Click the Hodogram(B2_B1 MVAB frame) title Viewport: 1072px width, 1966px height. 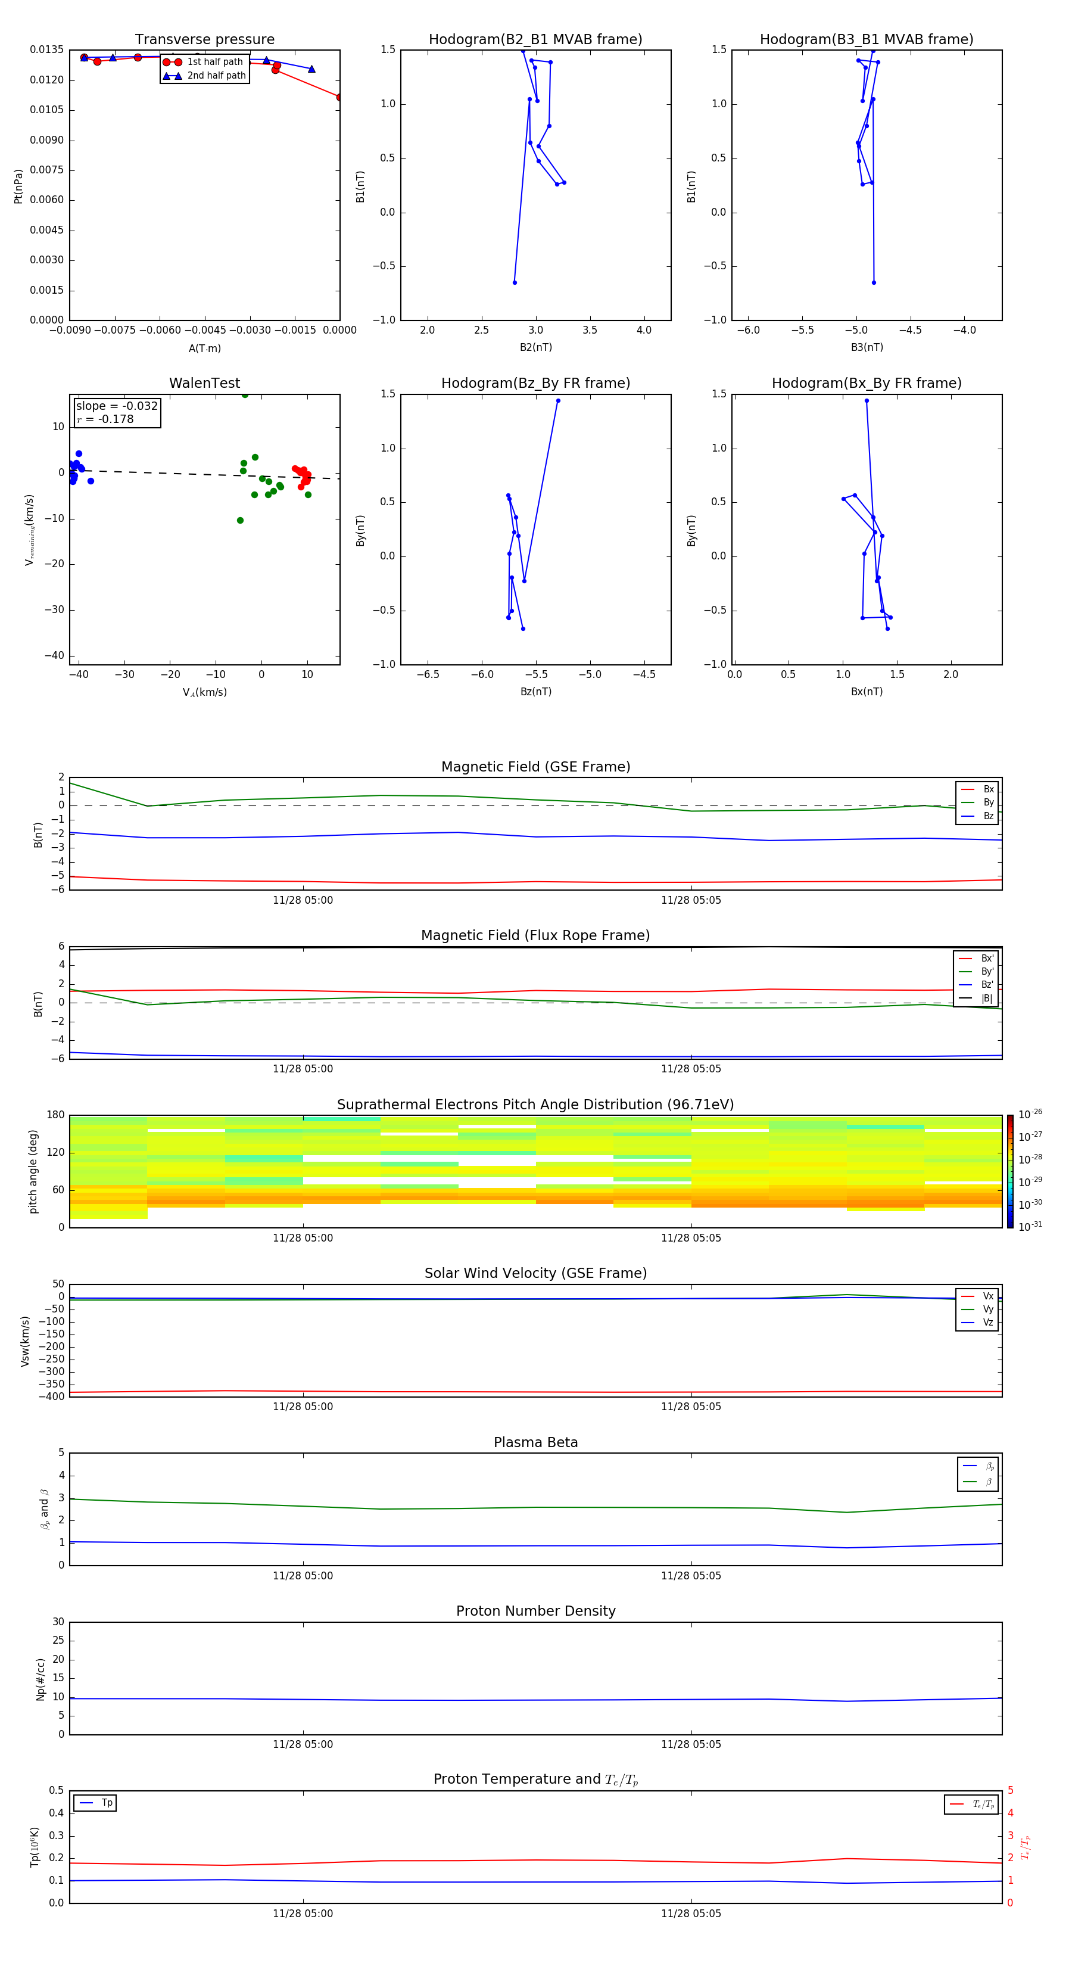coord(535,40)
